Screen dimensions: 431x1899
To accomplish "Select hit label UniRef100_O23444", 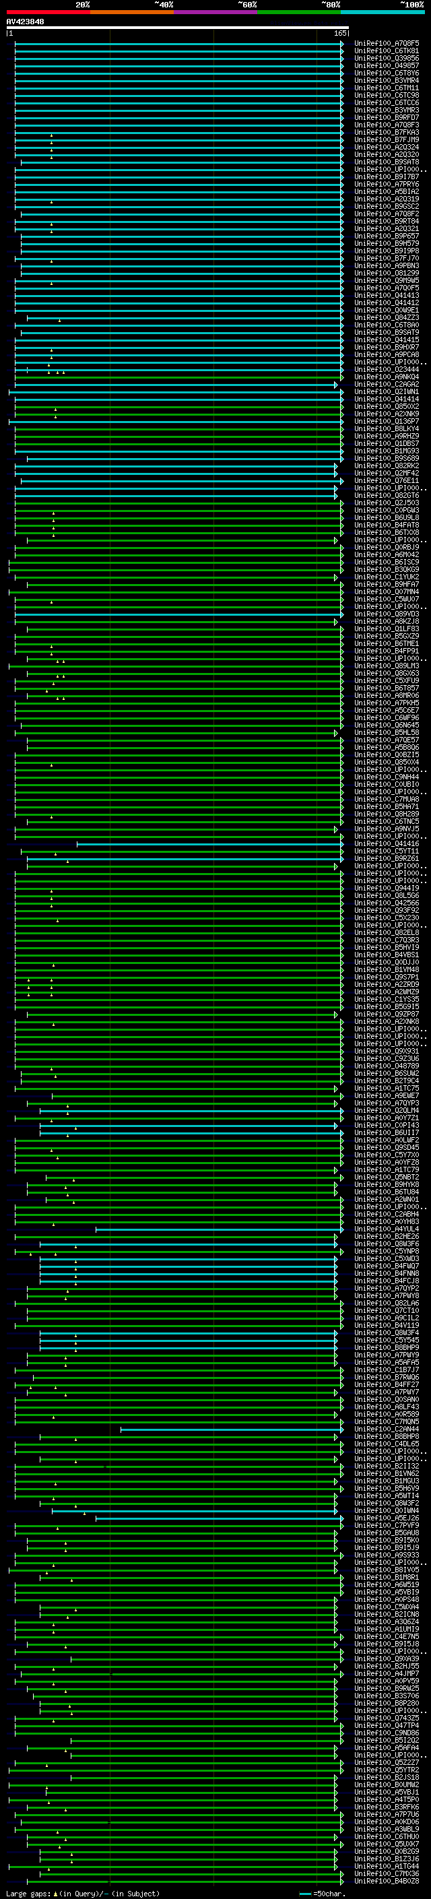I will tap(387, 369).
